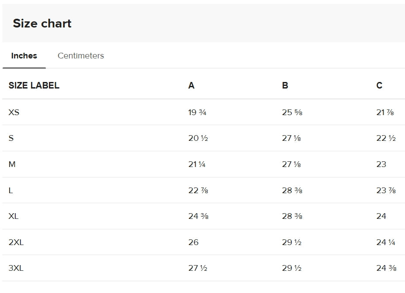Click the column C header
The width and height of the screenshot is (405, 293).
coord(380,85)
